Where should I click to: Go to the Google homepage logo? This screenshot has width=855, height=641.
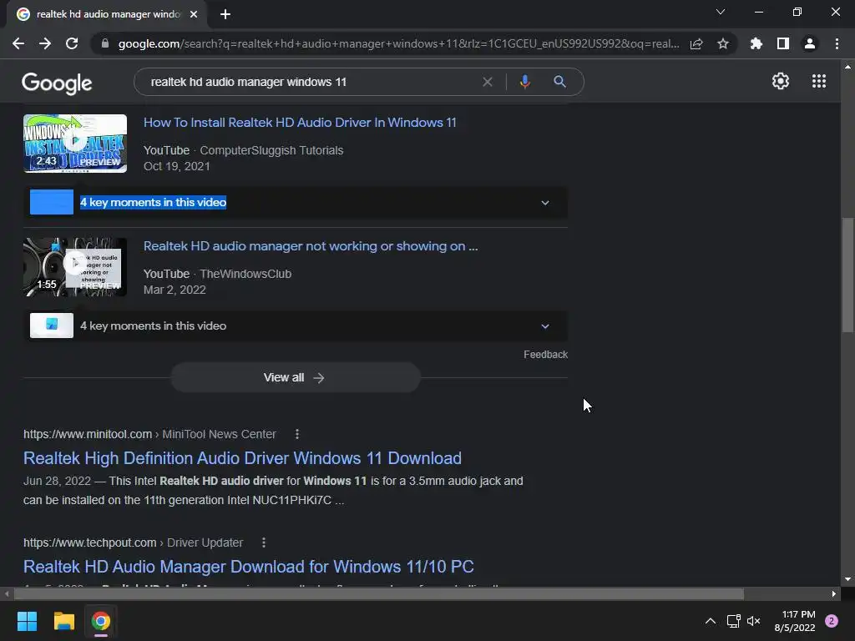point(57,83)
